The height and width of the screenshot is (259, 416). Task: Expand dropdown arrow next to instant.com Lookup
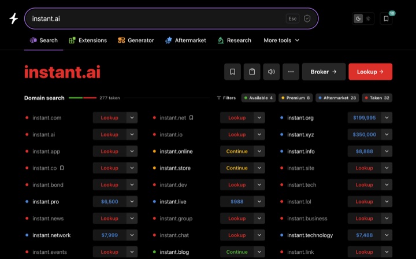[x=132, y=117]
